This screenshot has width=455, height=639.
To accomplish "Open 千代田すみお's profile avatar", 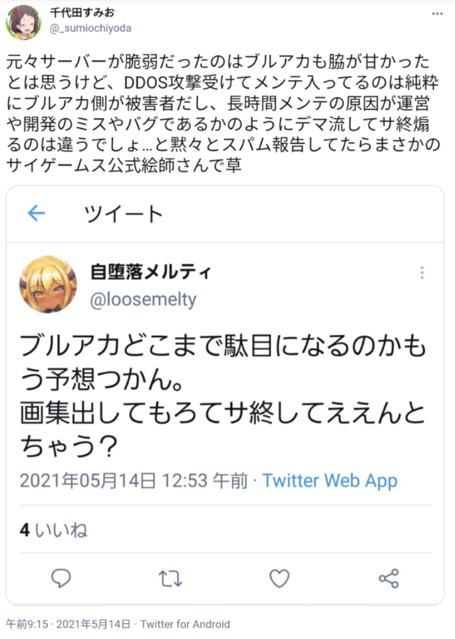I will pos(22,21).
